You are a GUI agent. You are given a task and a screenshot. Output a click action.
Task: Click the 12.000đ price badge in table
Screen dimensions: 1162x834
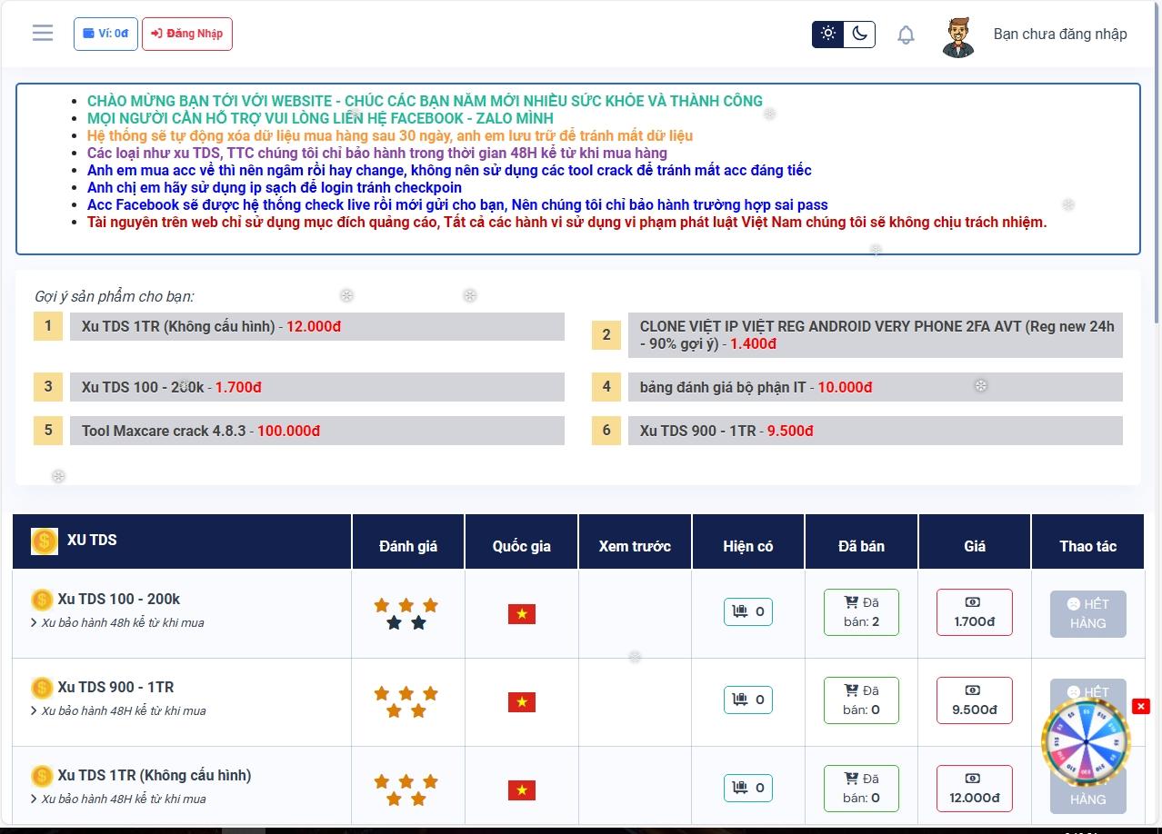click(x=975, y=789)
